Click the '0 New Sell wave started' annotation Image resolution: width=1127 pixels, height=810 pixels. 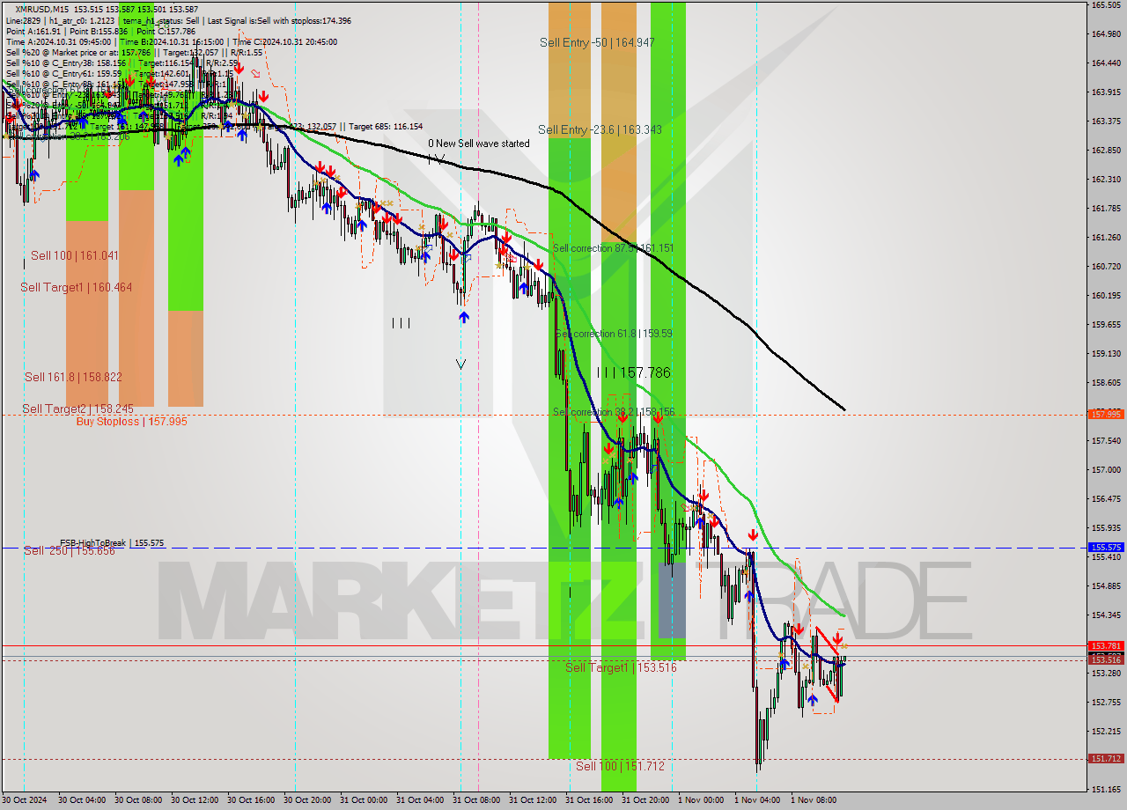pos(479,144)
